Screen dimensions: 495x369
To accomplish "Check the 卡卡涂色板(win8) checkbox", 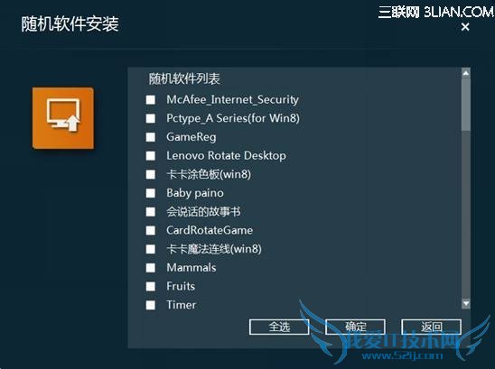I will click(x=151, y=174).
